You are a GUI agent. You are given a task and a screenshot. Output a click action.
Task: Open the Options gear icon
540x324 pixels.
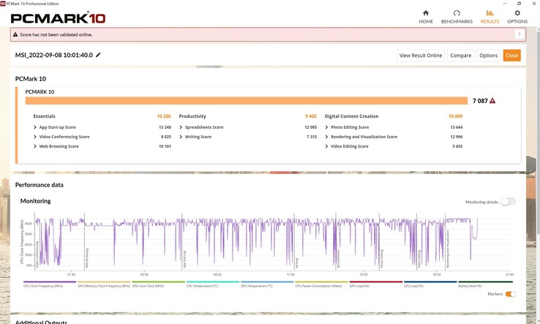pyautogui.click(x=517, y=13)
